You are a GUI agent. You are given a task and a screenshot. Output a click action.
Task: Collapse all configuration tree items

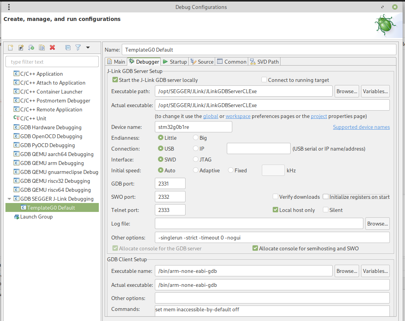[x=68, y=47]
